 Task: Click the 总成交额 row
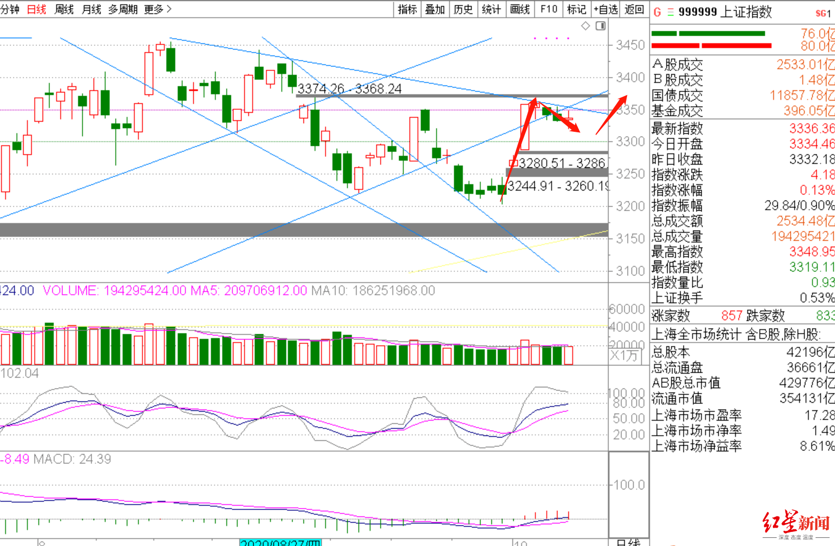[743, 221]
